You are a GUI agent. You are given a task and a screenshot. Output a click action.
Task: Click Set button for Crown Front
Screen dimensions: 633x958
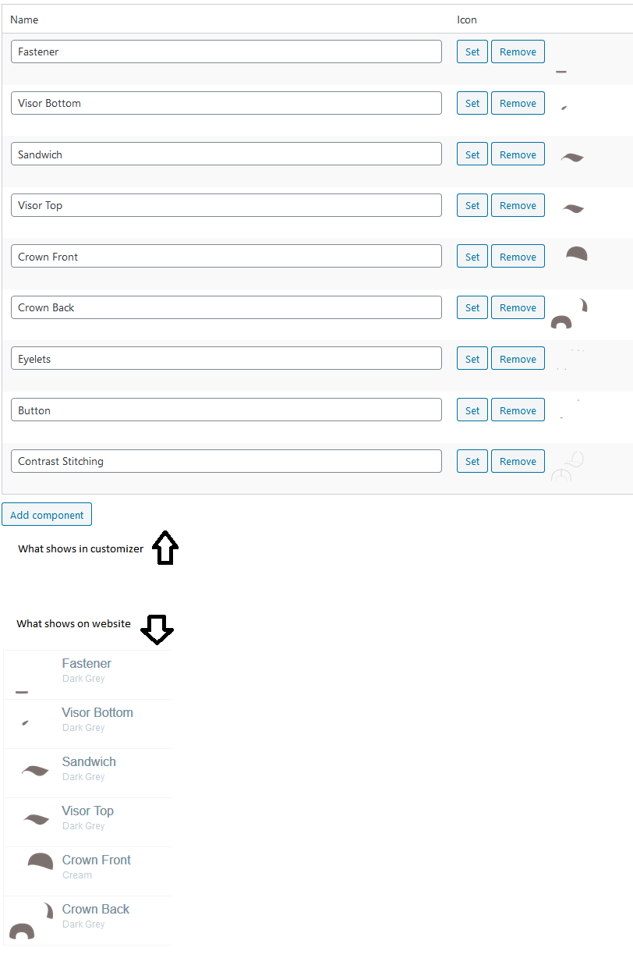coord(472,257)
